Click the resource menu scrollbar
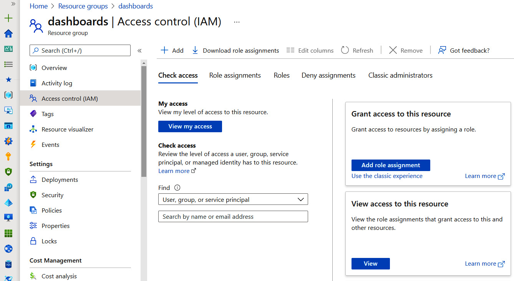 click(x=144, y=121)
